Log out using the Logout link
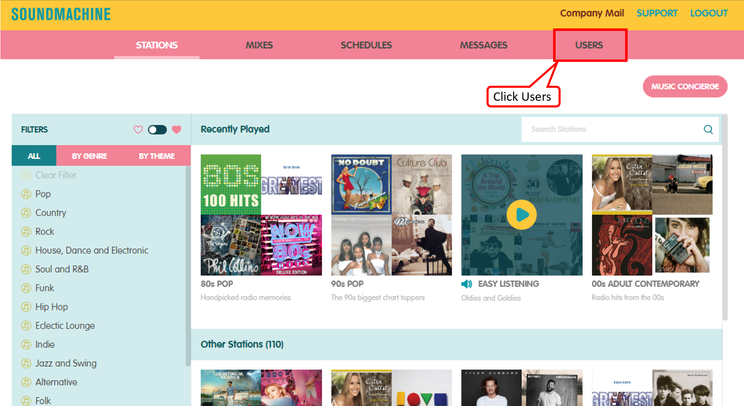 [x=709, y=13]
